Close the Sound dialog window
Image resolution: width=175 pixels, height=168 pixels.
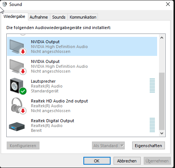click(x=168, y=4)
